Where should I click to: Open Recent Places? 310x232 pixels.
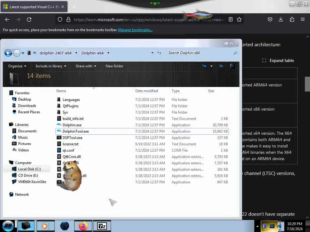pos(29,112)
